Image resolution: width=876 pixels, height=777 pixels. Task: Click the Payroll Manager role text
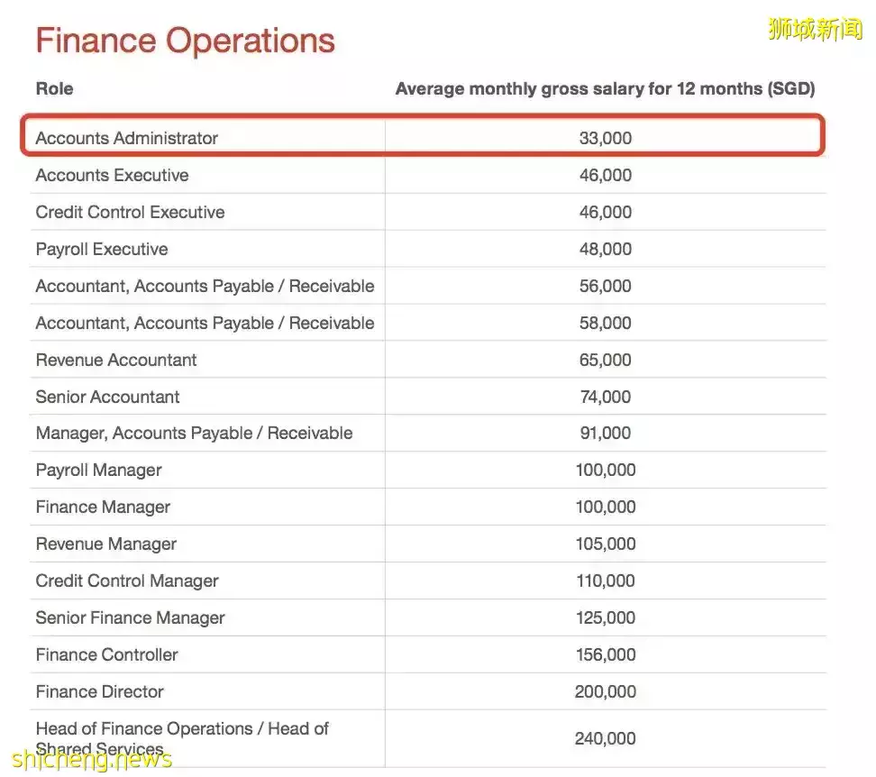pyautogui.click(x=98, y=470)
